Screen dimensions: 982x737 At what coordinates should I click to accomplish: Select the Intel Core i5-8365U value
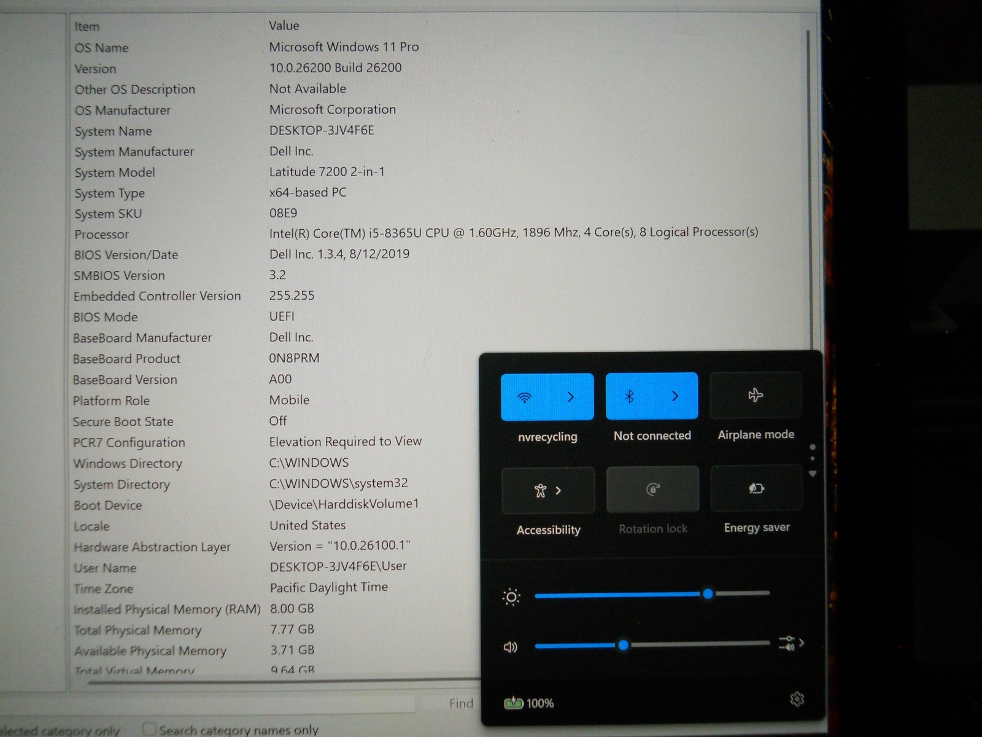point(514,233)
